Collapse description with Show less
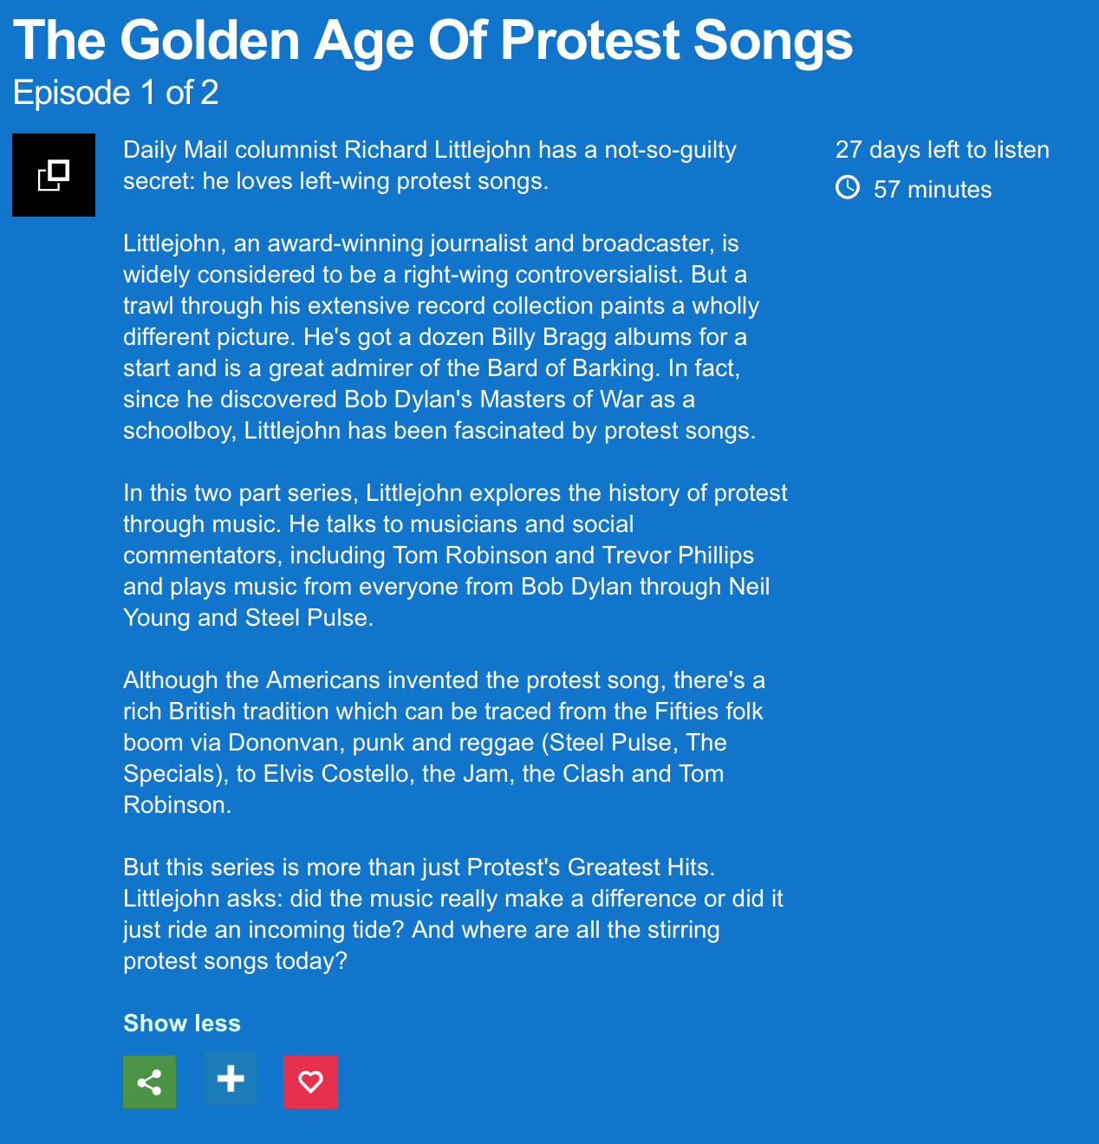Screen dimensions: 1099x1144 pos(182,1023)
